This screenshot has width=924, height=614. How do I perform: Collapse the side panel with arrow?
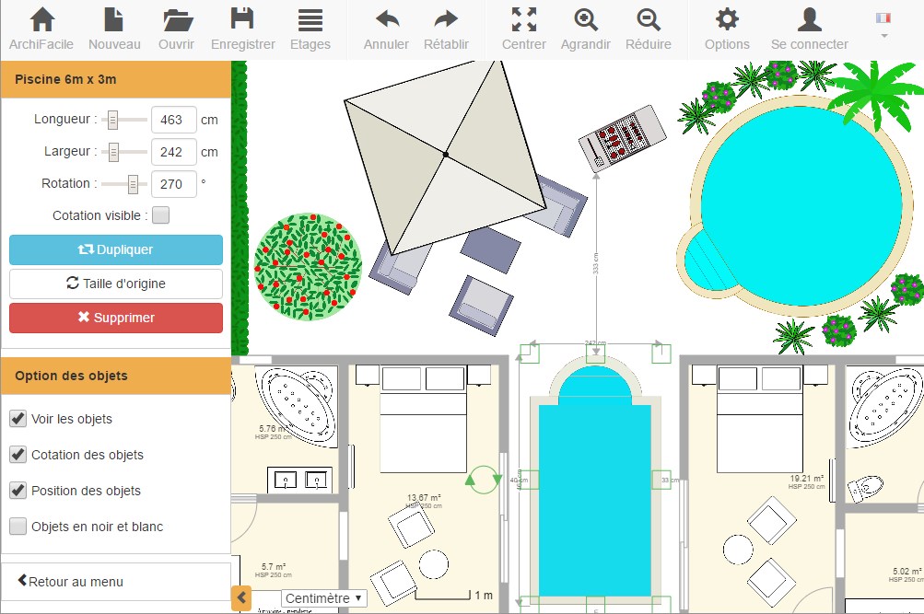tap(241, 598)
